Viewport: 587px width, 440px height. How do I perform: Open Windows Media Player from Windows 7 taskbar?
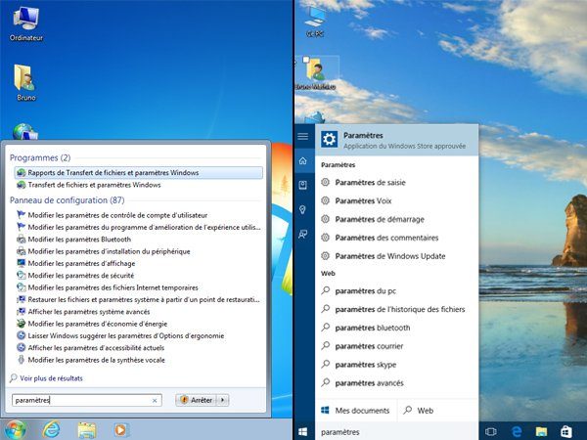coord(120,430)
